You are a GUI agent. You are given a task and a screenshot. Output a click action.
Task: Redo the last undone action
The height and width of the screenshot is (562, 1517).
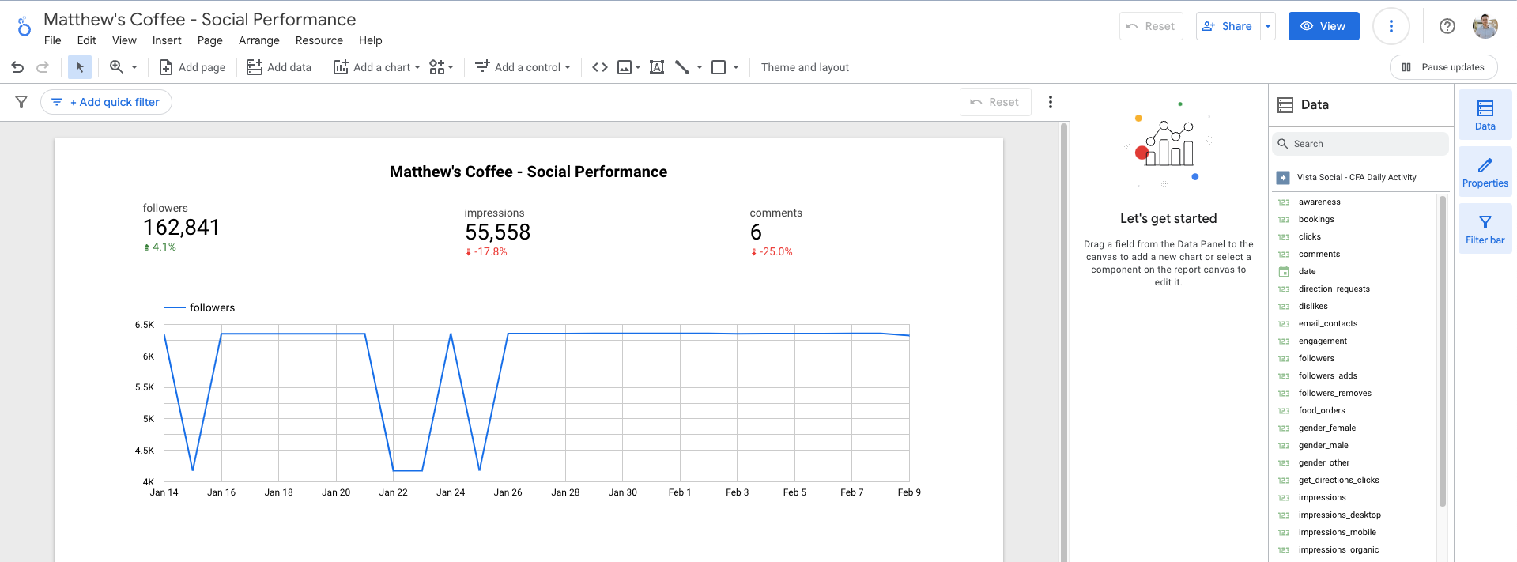click(43, 67)
